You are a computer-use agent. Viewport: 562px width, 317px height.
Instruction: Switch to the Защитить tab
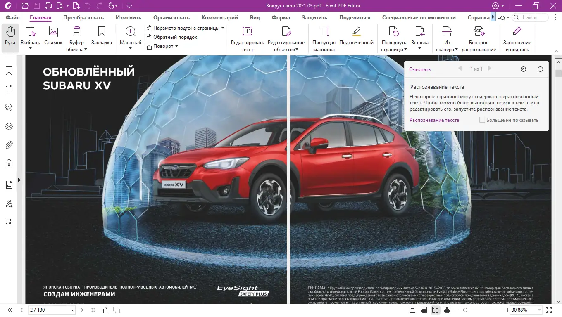pyautogui.click(x=314, y=17)
